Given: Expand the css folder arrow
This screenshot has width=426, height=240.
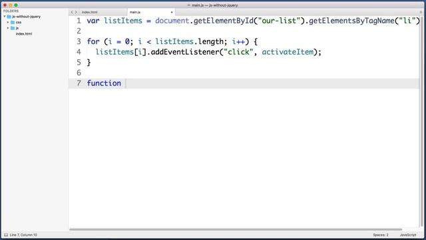Looking at the screenshot, I should point(8,22).
